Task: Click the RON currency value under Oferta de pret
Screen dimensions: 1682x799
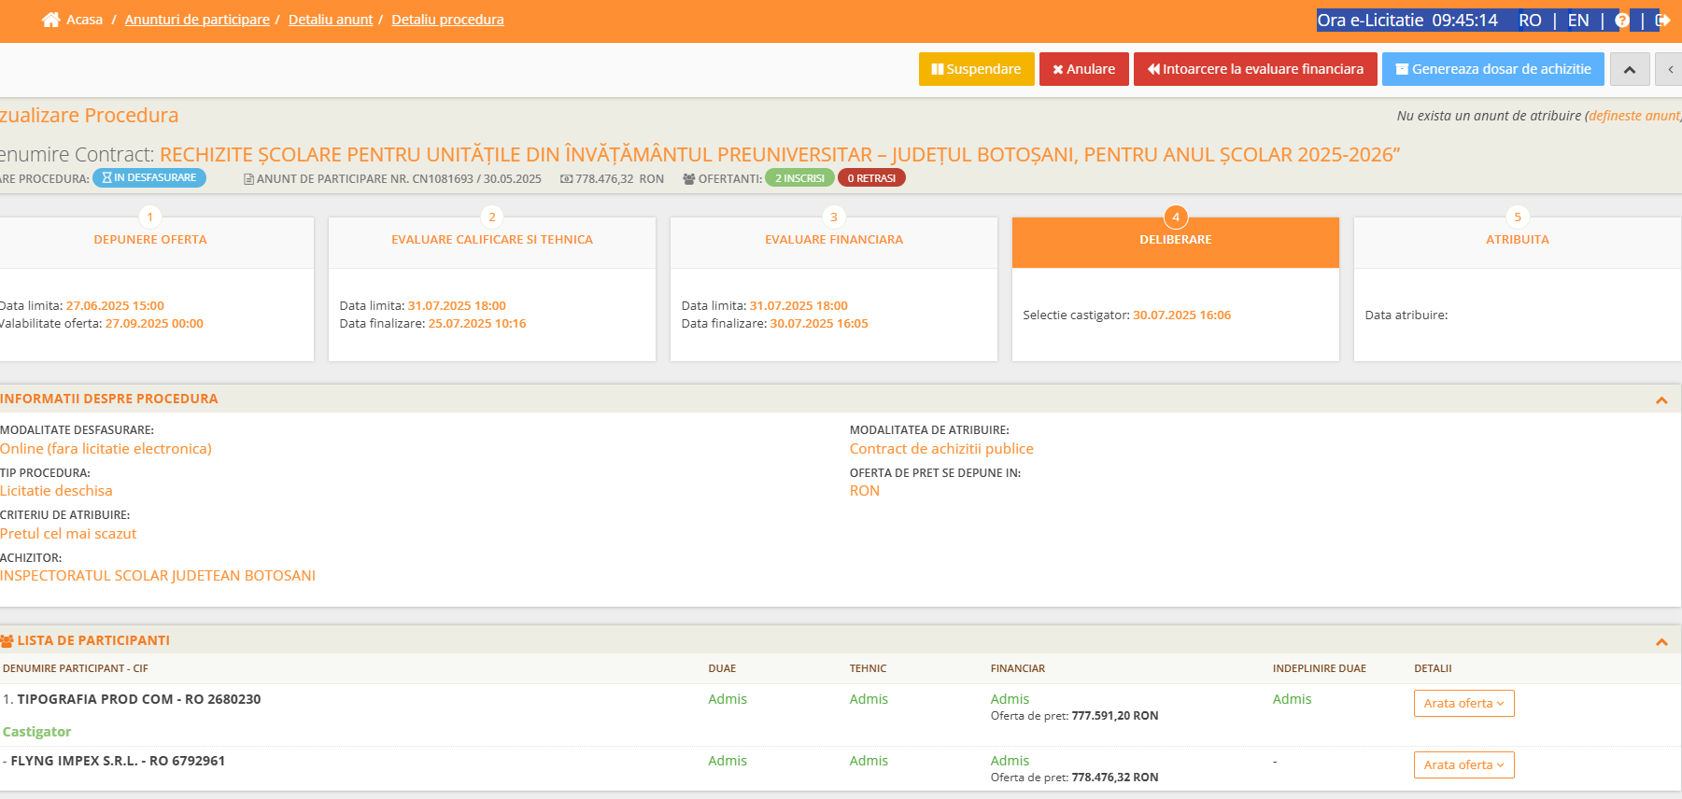Action: [865, 491]
